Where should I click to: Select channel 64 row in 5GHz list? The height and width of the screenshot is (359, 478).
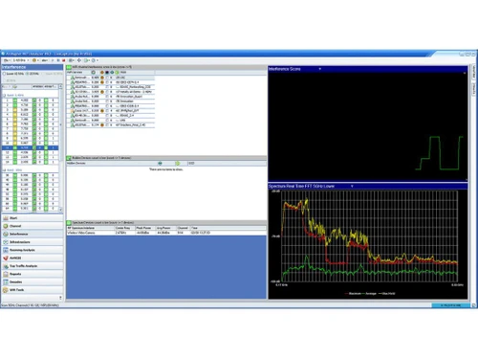pos(31,208)
